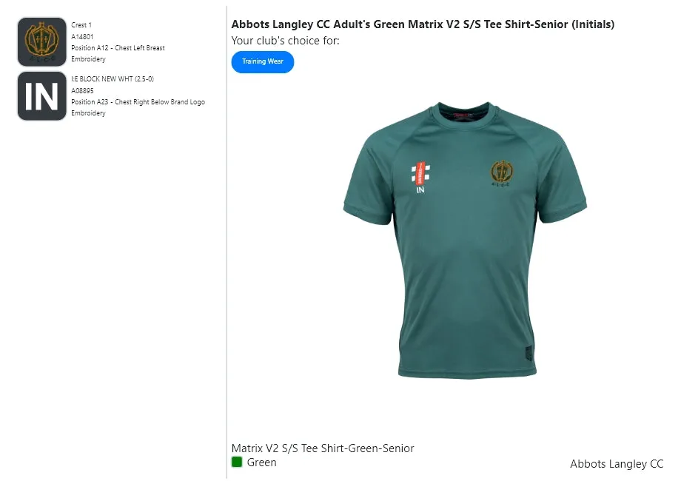
Task: Click the A14801 code text
Action: tap(82, 36)
